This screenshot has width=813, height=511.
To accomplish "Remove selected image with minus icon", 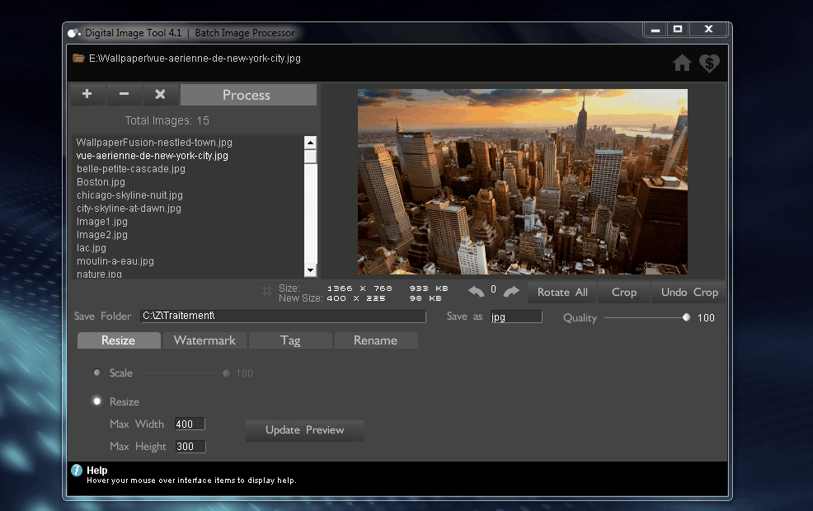I will 124,94.
